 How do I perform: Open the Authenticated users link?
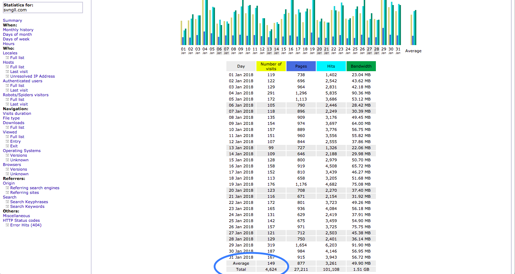pos(23,81)
